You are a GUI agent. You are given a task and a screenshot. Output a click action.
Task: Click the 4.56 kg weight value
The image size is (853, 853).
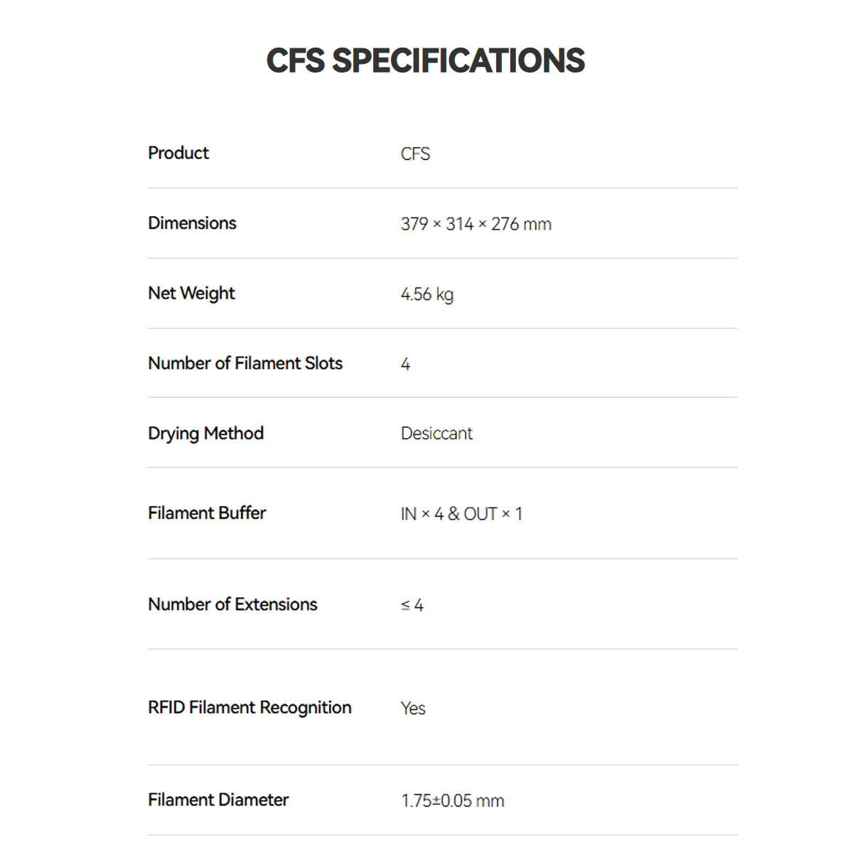coord(426,295)
